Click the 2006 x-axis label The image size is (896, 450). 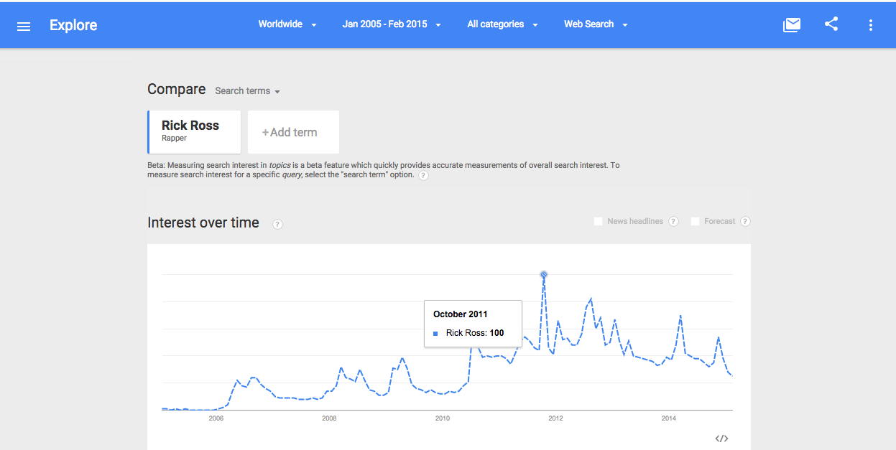click(x=216, y=418)
